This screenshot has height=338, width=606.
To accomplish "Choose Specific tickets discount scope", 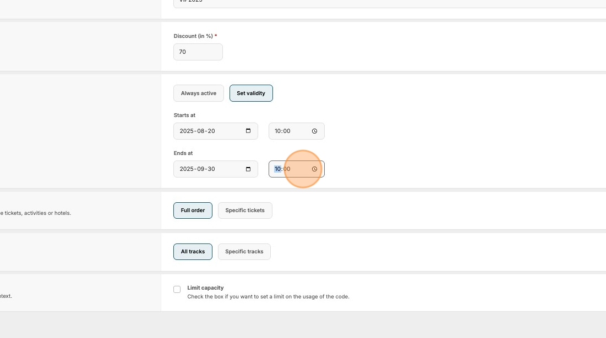I will [x=245, y=210].
